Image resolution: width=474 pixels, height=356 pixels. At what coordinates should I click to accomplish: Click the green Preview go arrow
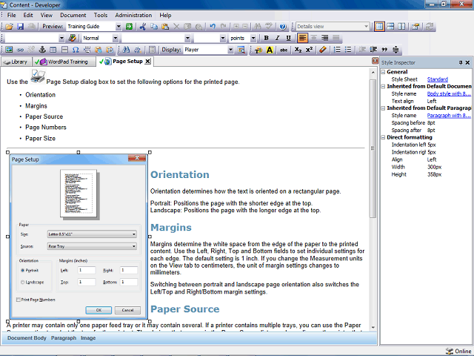click(x=129, y=27)
